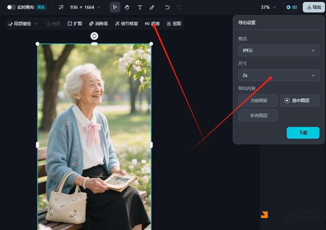Click the 下载 download button
The height and width of the screenshot is (230, 326).
click(x=303, y=133)
